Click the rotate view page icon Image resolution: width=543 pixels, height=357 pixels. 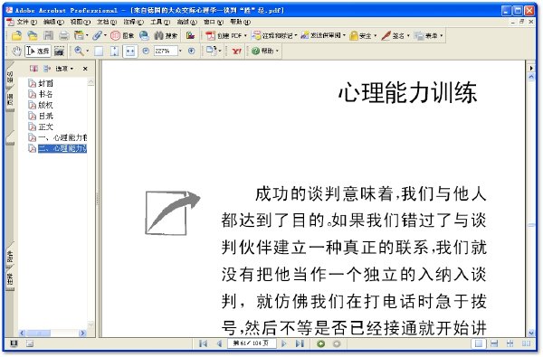point(211,51)
